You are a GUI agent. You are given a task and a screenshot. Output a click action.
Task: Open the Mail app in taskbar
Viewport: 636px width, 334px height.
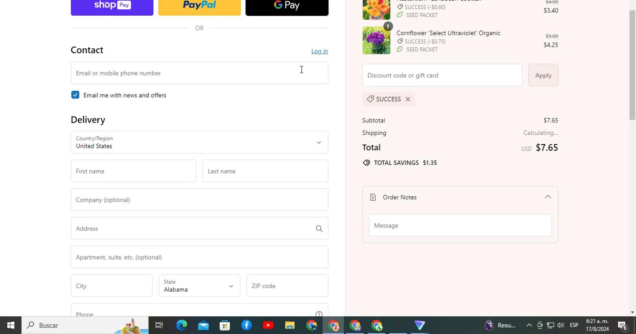coord(203,325)
